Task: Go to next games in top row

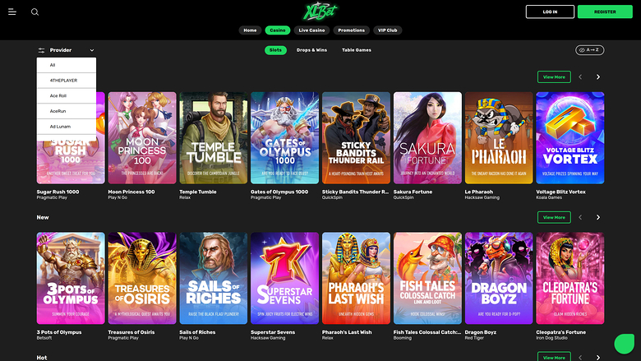Action: 598,76
